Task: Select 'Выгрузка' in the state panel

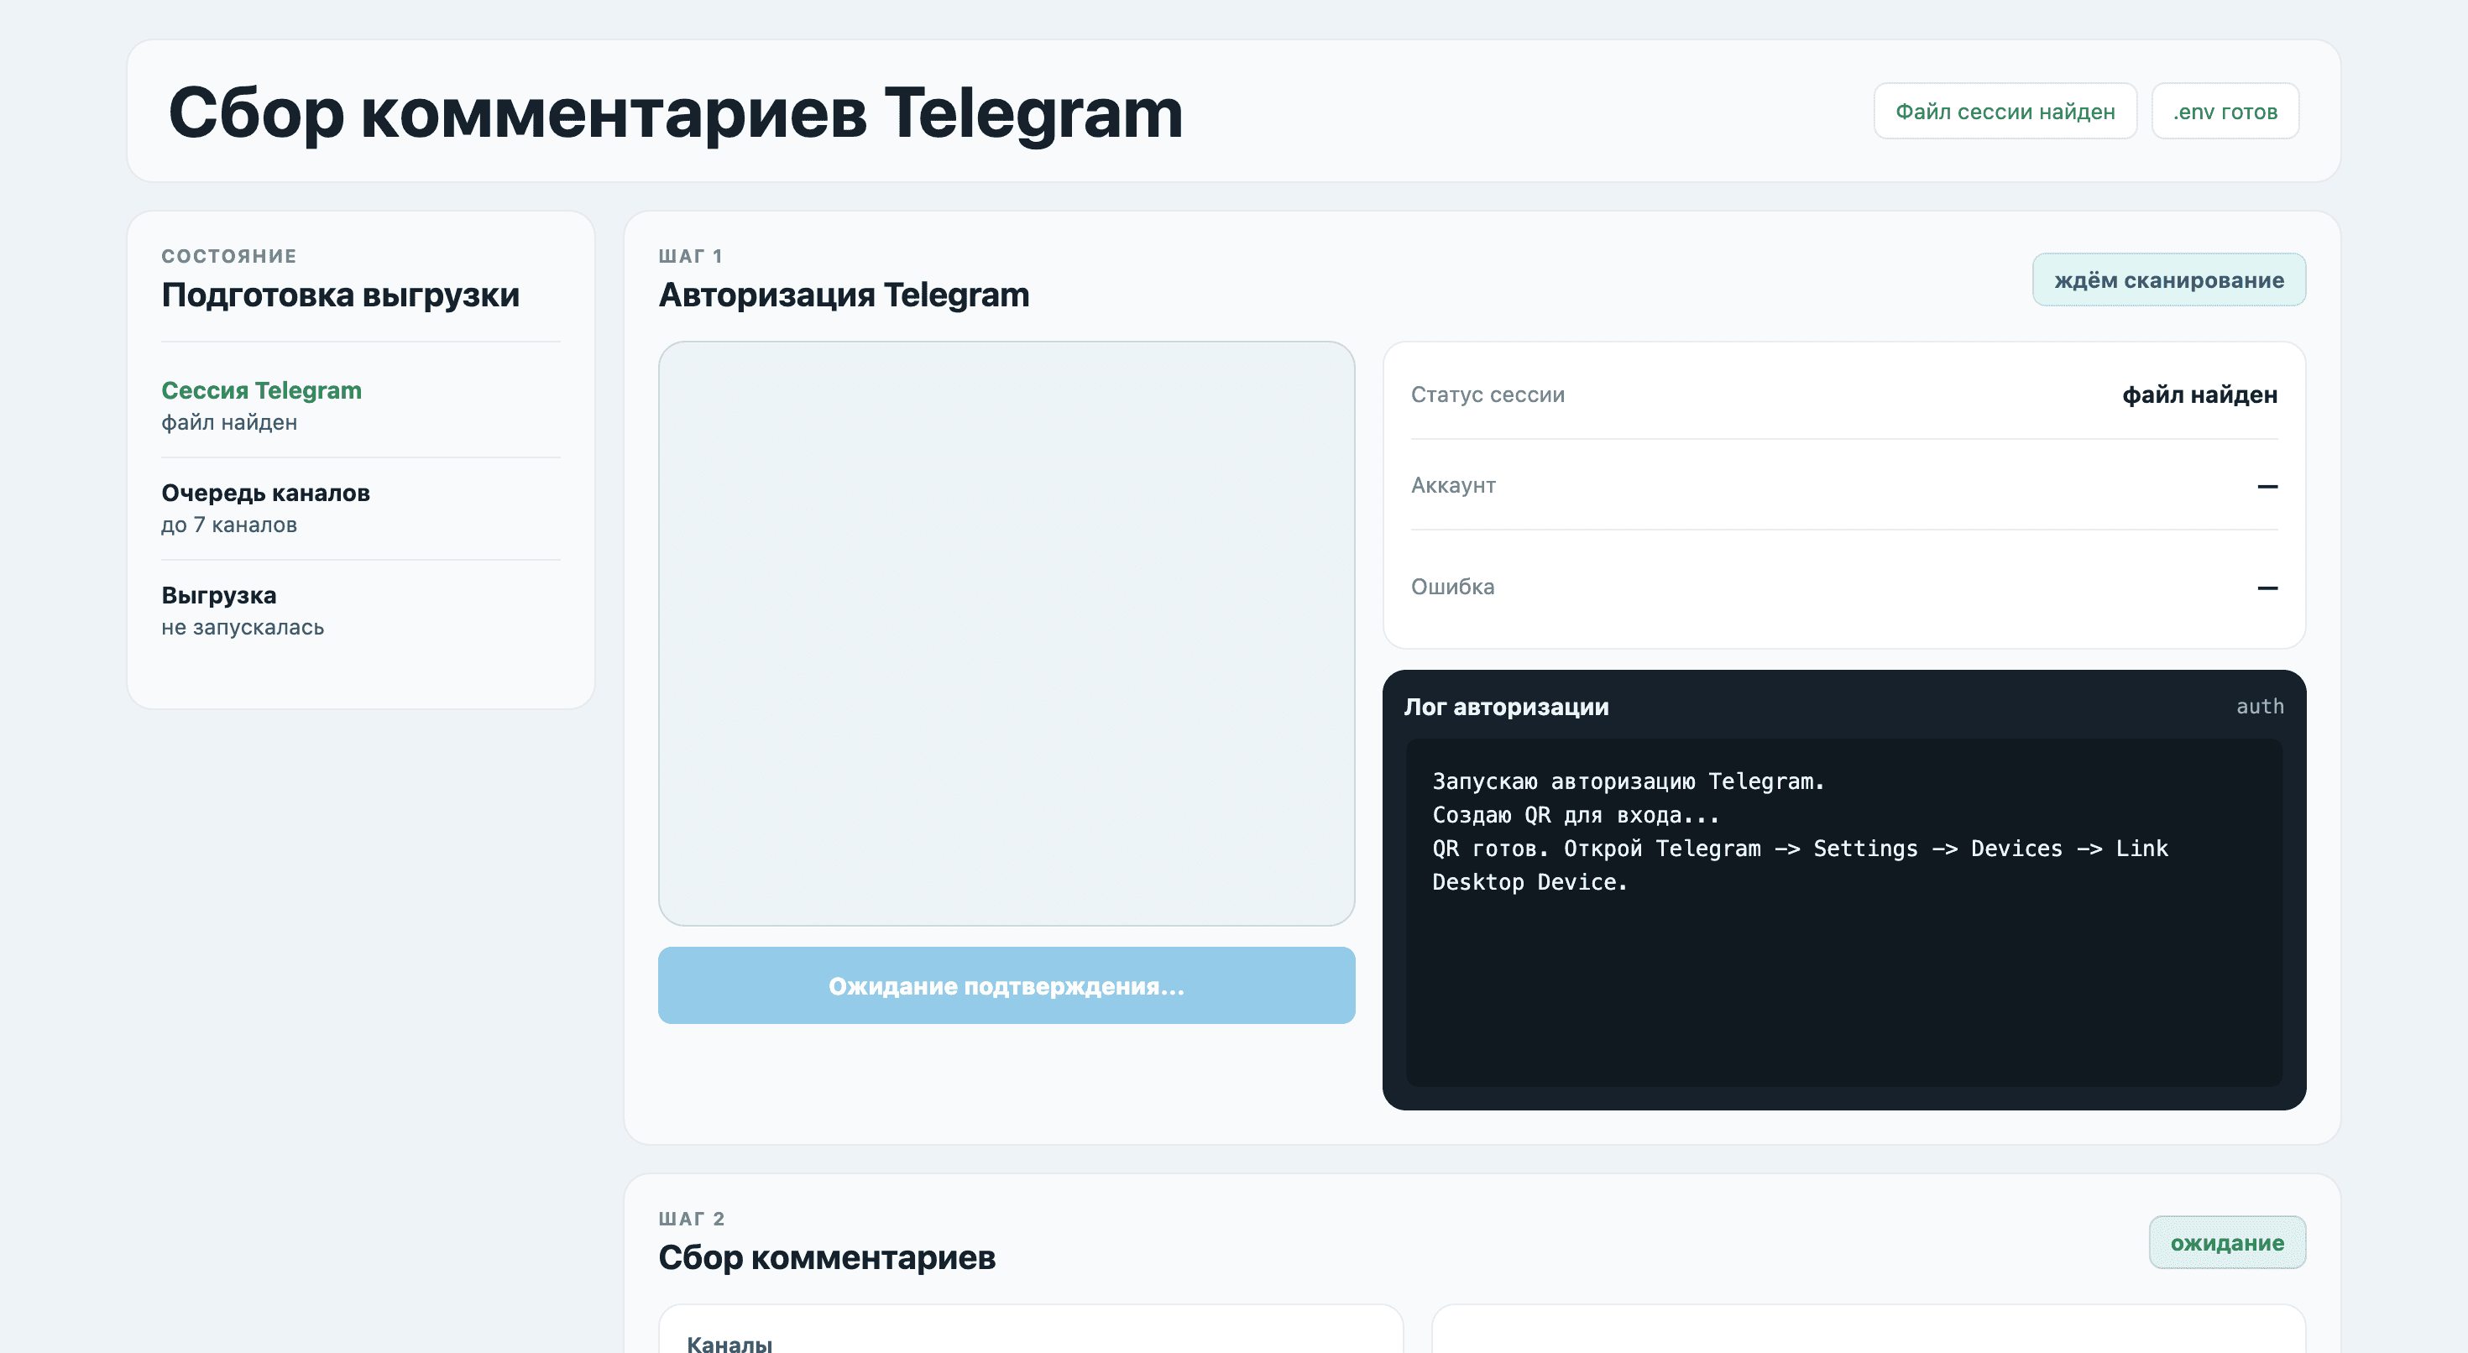Action: pos(218,595)
